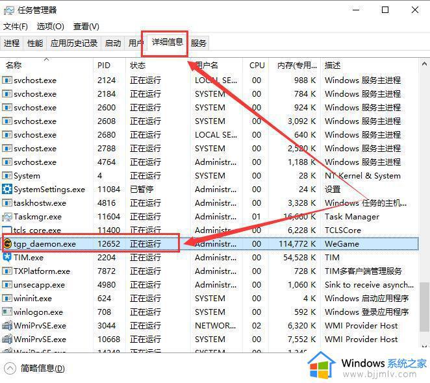Click the Taskmgr.exe icon

tap(7, 217)
